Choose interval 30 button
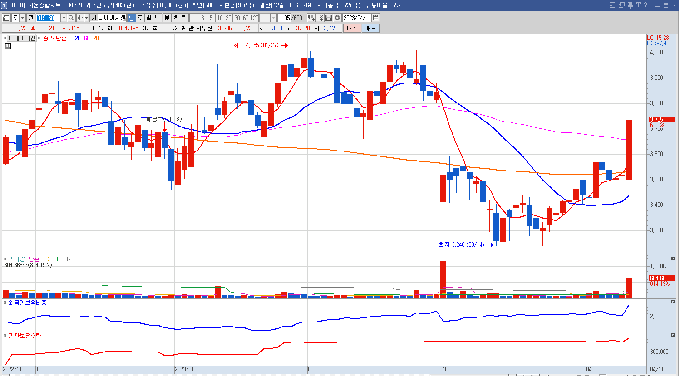680x376 pixels. 237,18
